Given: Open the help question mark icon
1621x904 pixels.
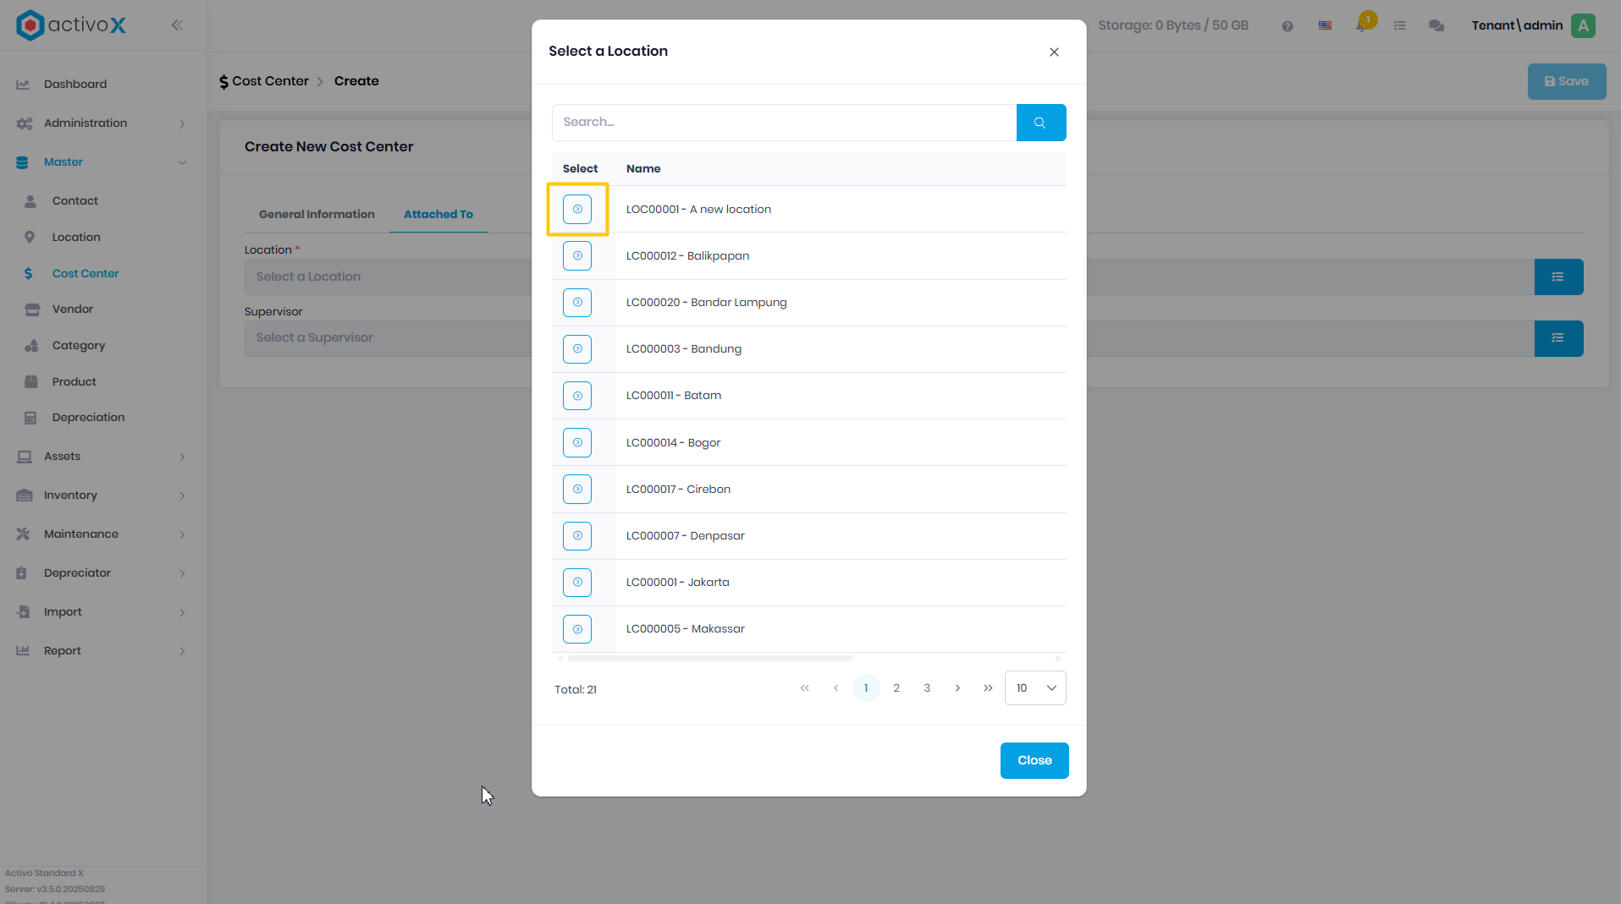Looking at the screenshot, I should (1287, 26).
